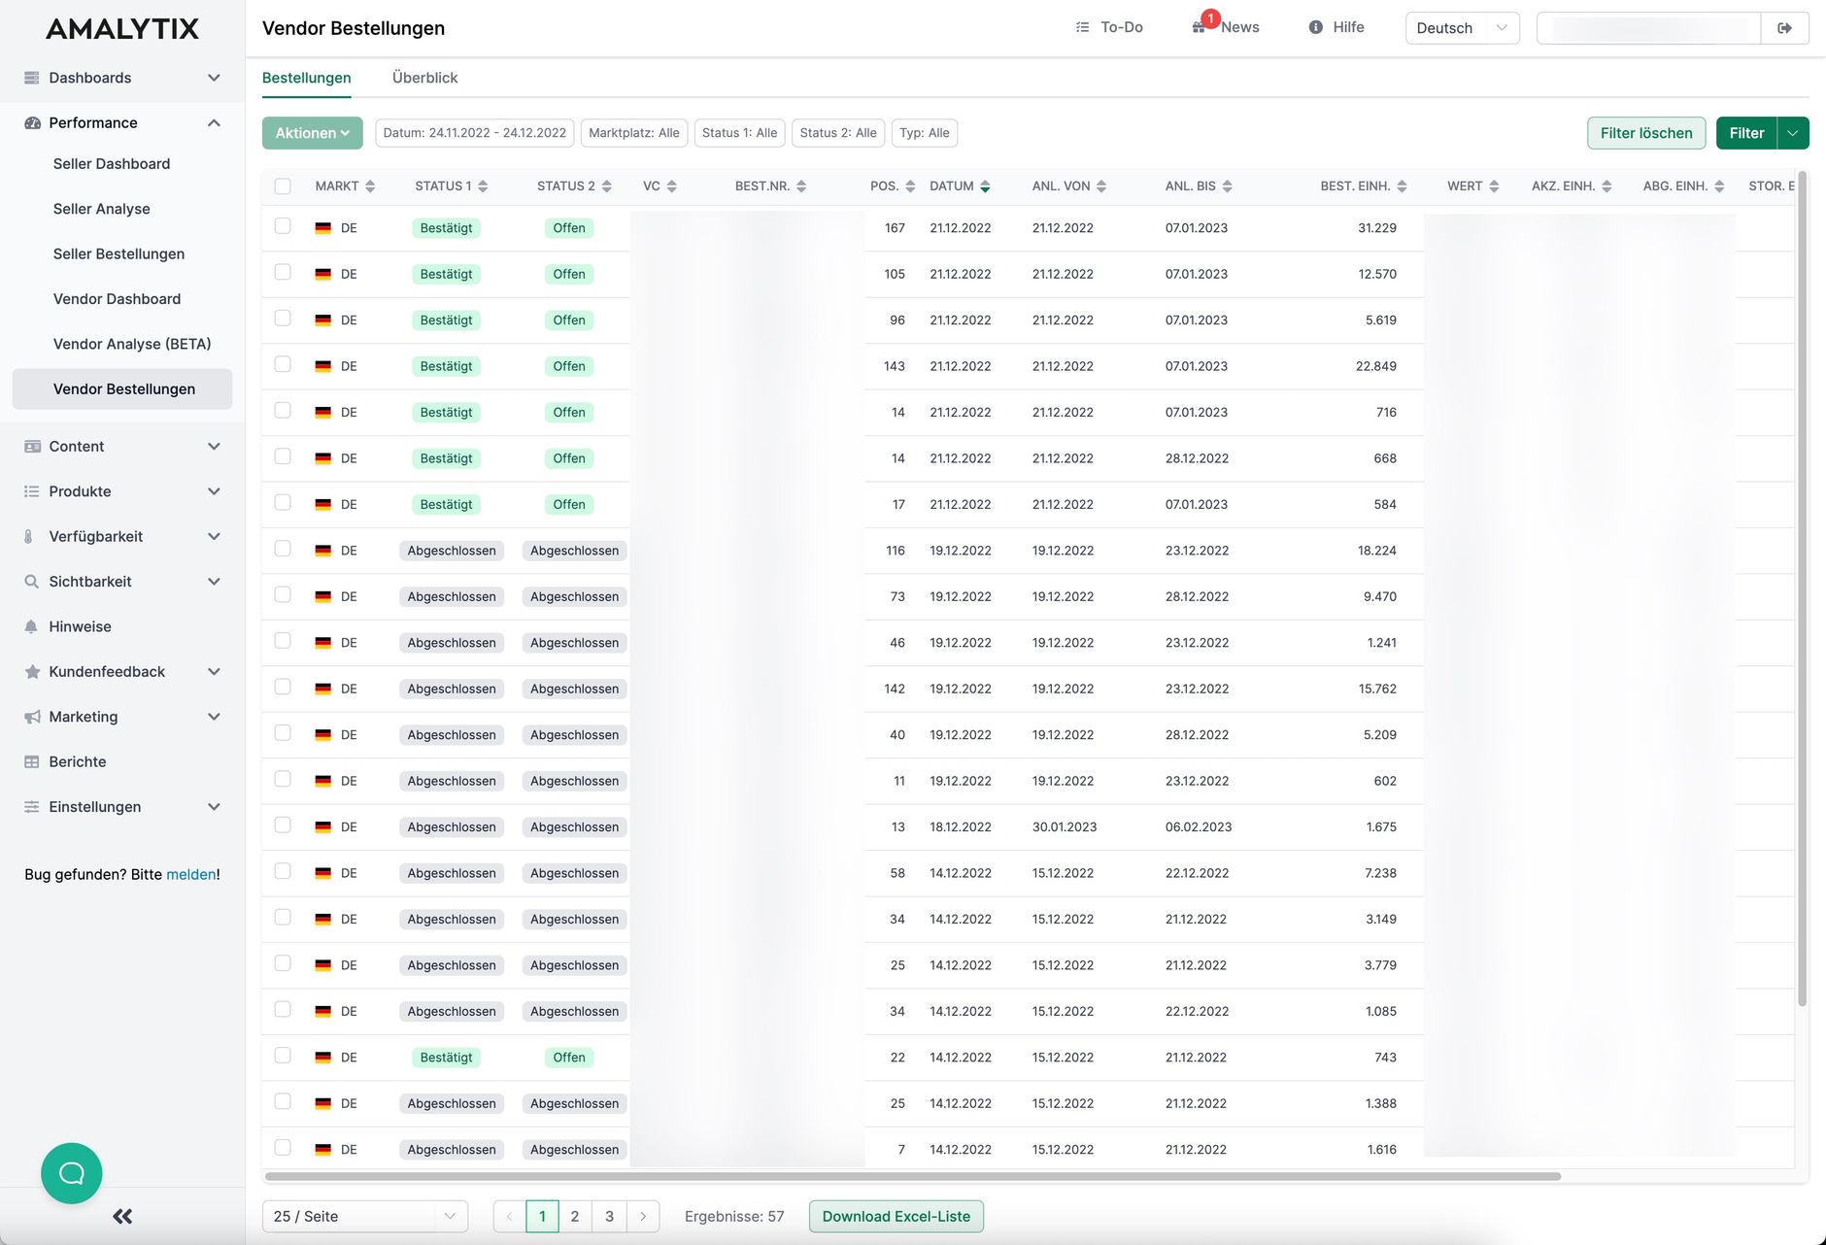
Task: Open Seller Bestellungen menu item
Action: [x=118, y=254]
